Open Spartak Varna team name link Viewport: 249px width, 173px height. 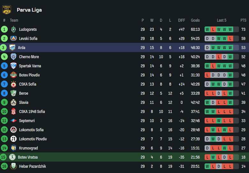point(30,66)
